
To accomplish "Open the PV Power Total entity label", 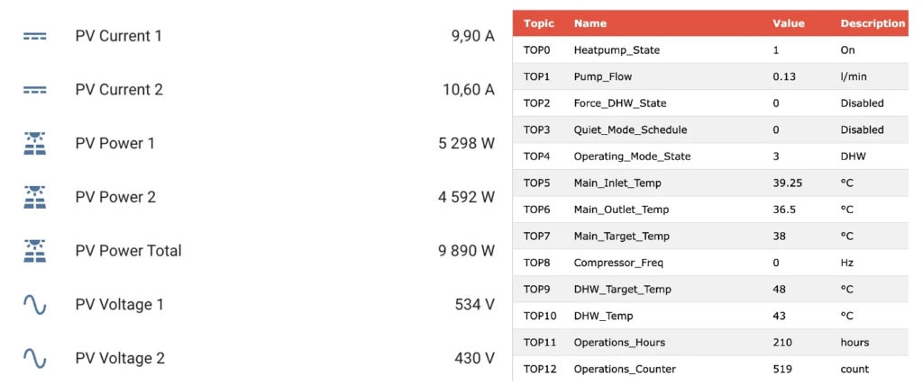I will [128, 251].
